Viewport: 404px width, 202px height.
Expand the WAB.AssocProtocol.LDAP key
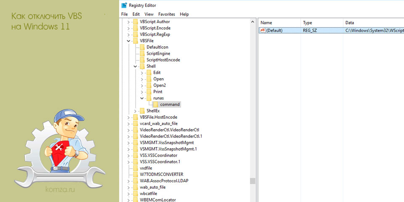coord(129,181)
